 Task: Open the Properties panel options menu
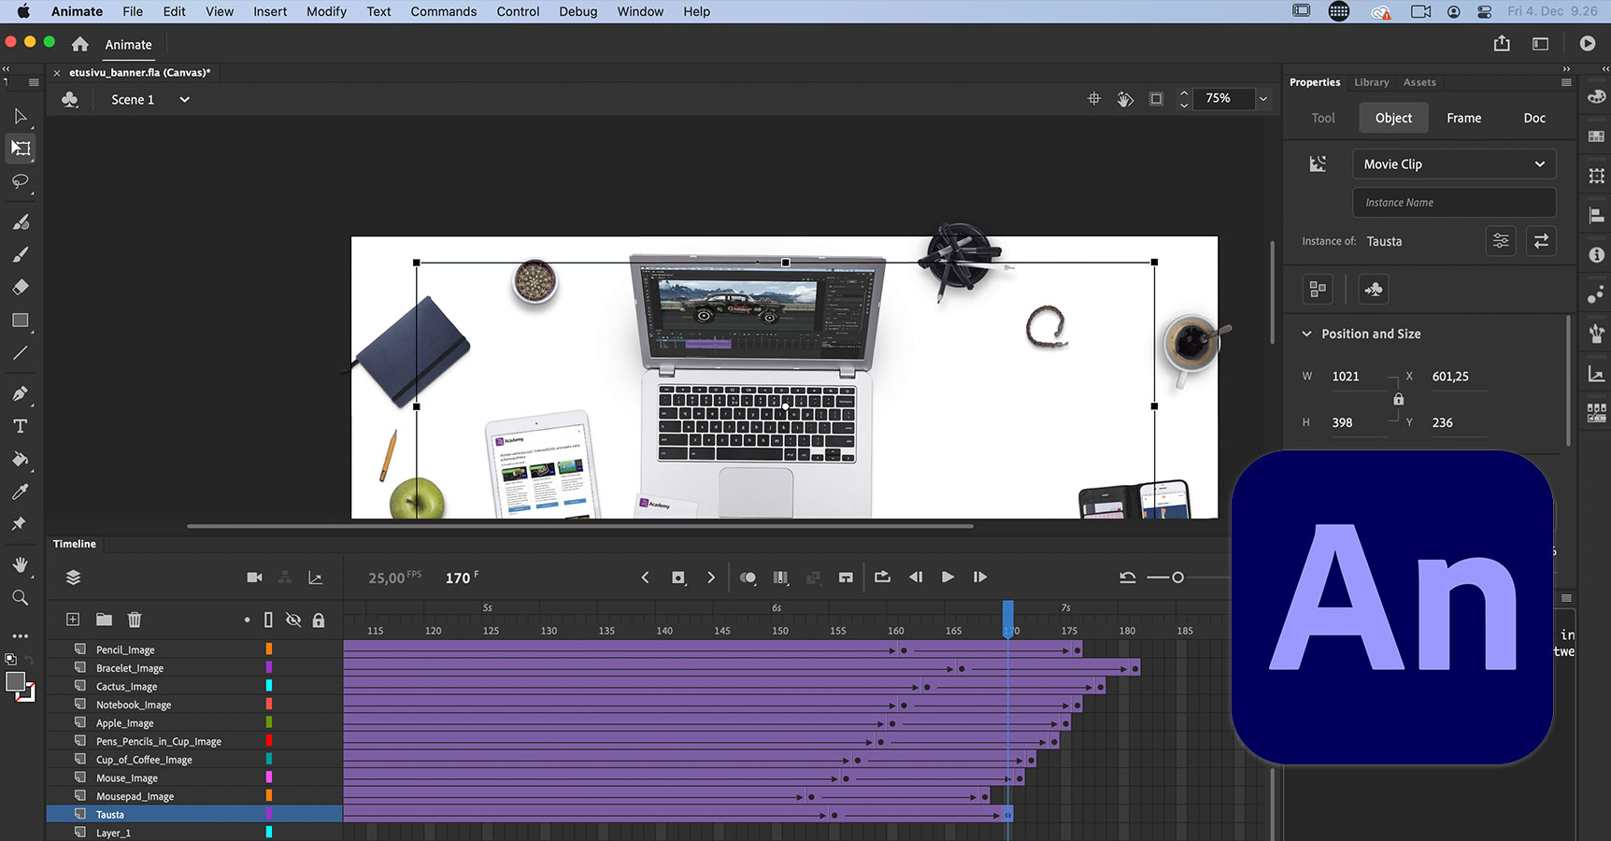(1566, 82)
